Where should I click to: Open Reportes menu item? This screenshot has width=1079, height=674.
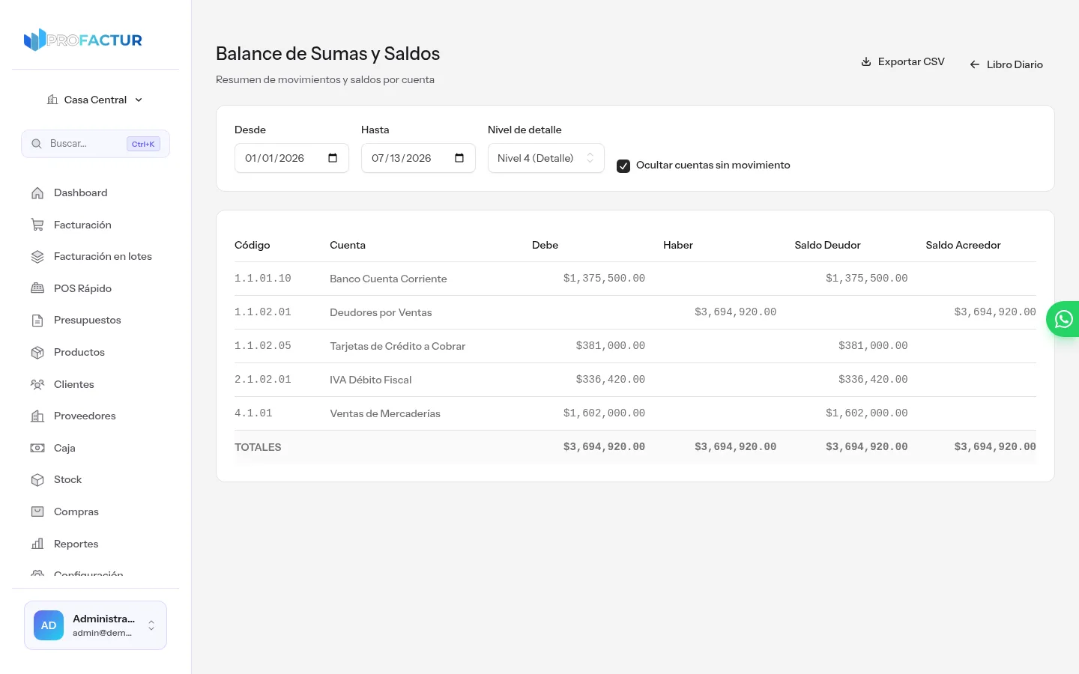point(96,544)
